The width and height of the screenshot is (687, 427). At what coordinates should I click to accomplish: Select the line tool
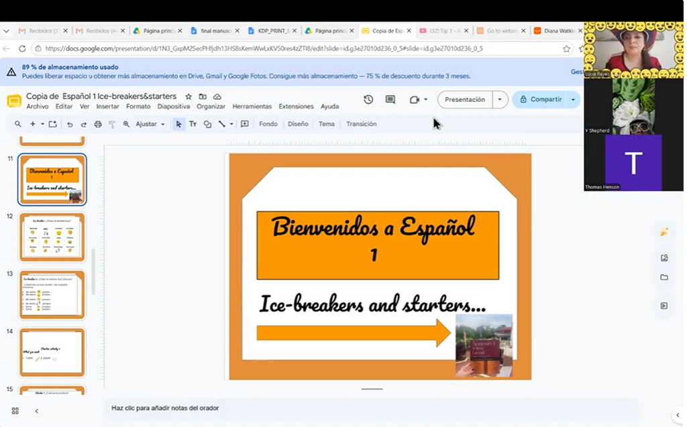(221, 125)
